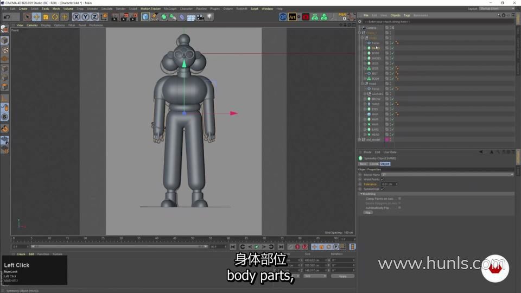Open the spline Pen tool
The height and width of the screenshot is (293, 521).
(155, 17)
